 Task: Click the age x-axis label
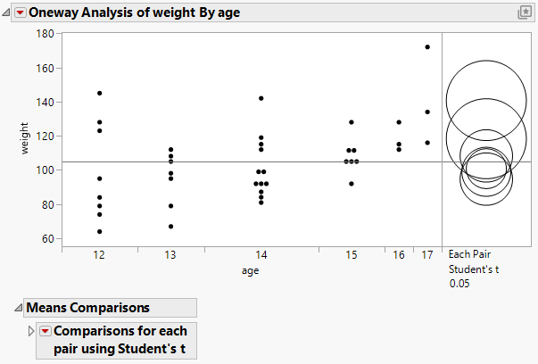coord(250,269)
